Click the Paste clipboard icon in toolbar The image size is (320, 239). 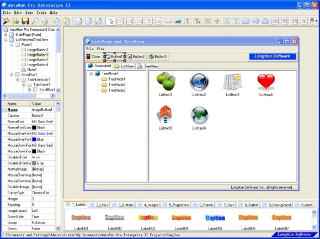click(67, 21)
